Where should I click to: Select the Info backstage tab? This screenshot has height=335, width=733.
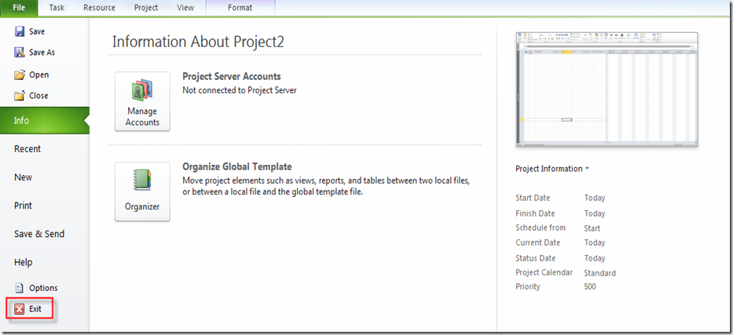[x=43, y=121]
